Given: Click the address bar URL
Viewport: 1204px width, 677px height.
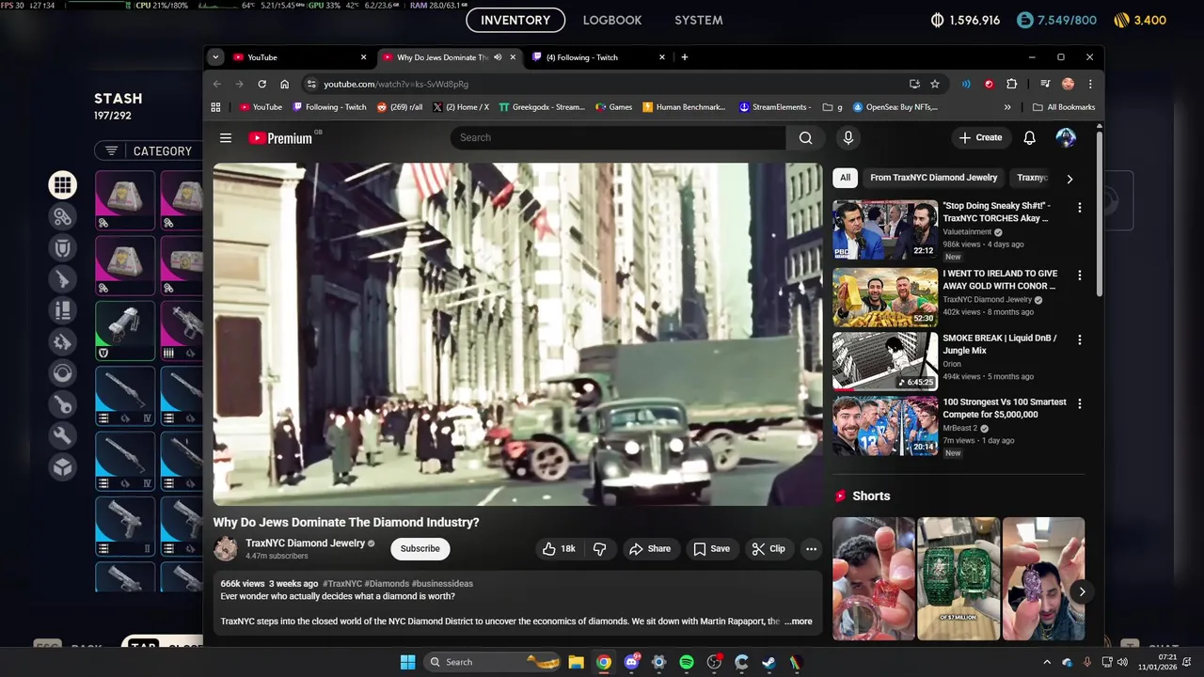Looking at the screenshot, I should tap(396, 84).
